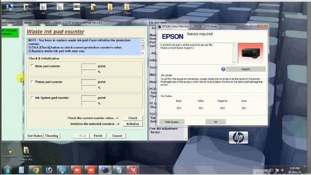This screenshot has height=175, width=311.
Task: Click the scroll up arrow in NOTE box
Action: [142, 40]
